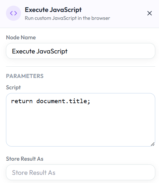Close the Execute JavaScript panel

coord(150,13)
